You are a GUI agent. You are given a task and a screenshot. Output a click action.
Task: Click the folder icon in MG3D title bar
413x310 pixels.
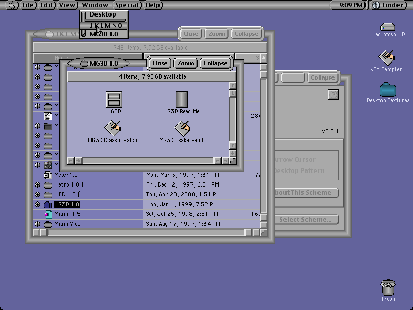click(84, 63)
